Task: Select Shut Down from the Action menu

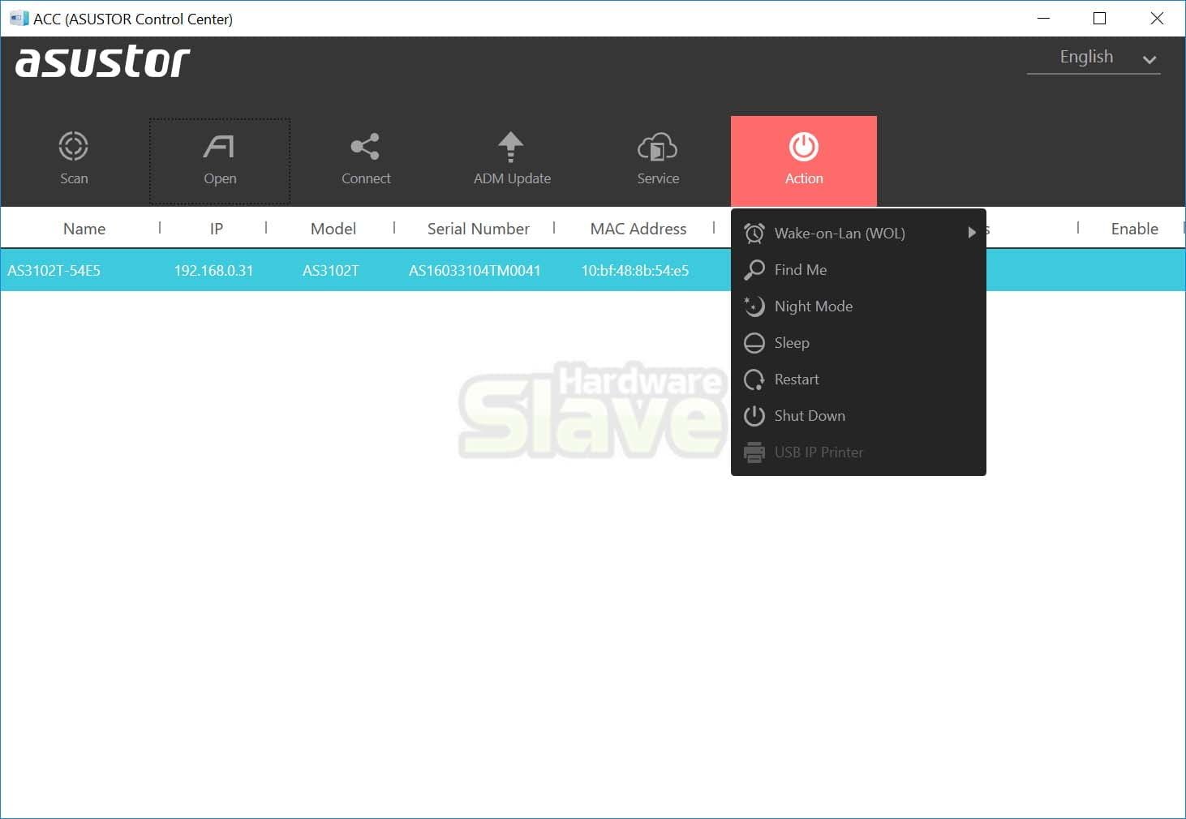Action: (858, 416)
